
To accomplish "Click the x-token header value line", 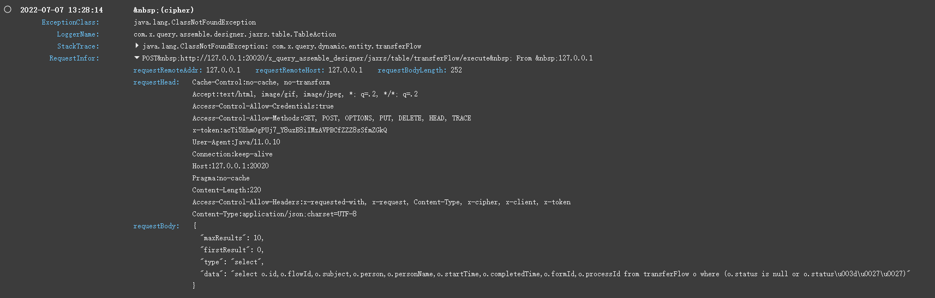I will point(290,130).
